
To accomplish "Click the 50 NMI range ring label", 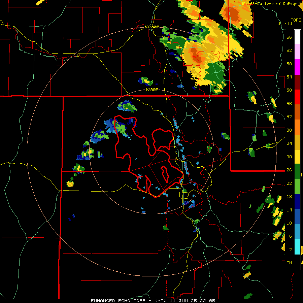I will tap(151, 90).
